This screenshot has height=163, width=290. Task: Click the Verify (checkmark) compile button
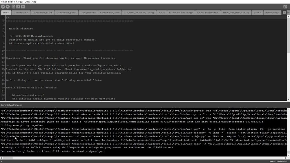(x=3, y=7)
